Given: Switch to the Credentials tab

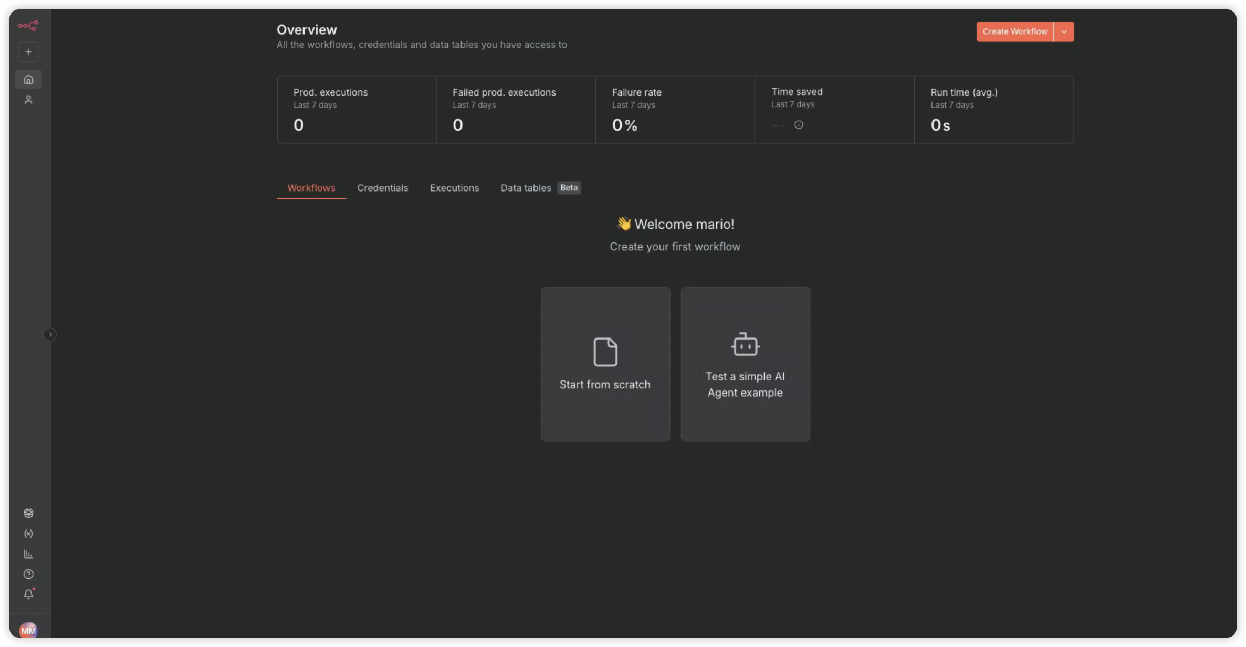Looking at the screenshot, I should coord(382,188).
